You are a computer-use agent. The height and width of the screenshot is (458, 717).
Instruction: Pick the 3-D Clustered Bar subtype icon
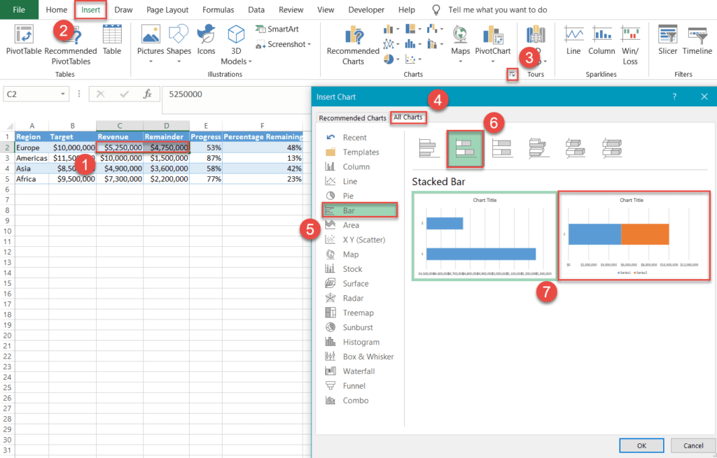coord(538,148)
